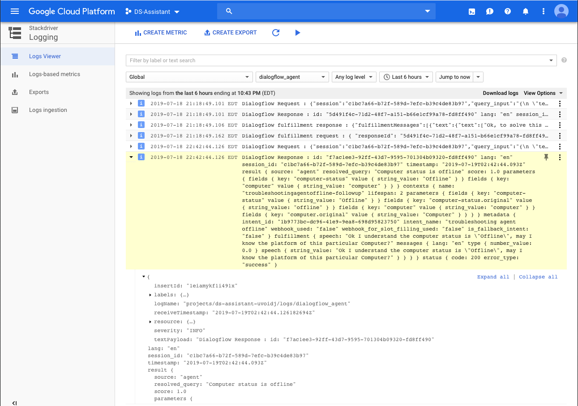Screen dimensions: 578x406
Task: Collapse the root JSON object
Action: coord(144,277)
